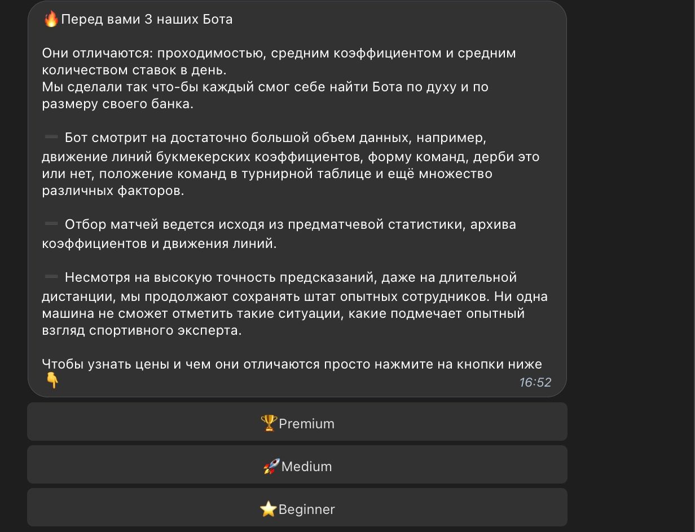The height and width of the screenshot is (532, 695).
Task: Click the dash bullet before "Бот смотрит"
Action: [51, 137]
